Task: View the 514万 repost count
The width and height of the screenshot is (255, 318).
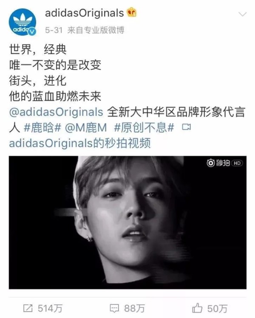Action: [x=50, y=309]
